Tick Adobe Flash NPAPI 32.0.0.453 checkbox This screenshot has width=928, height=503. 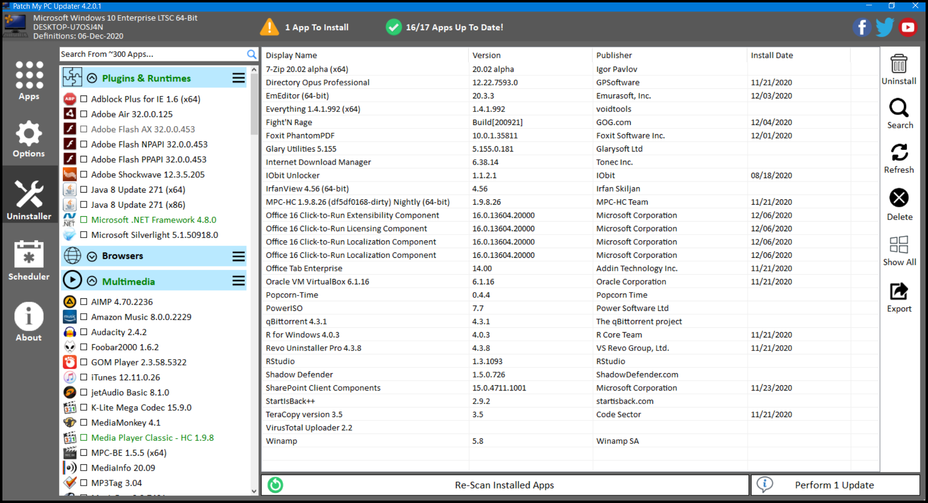[x=84, y=144]
